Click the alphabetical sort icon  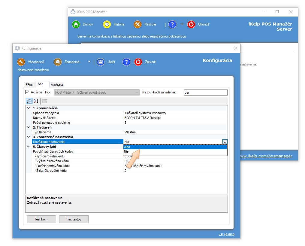tap(36, 101)
